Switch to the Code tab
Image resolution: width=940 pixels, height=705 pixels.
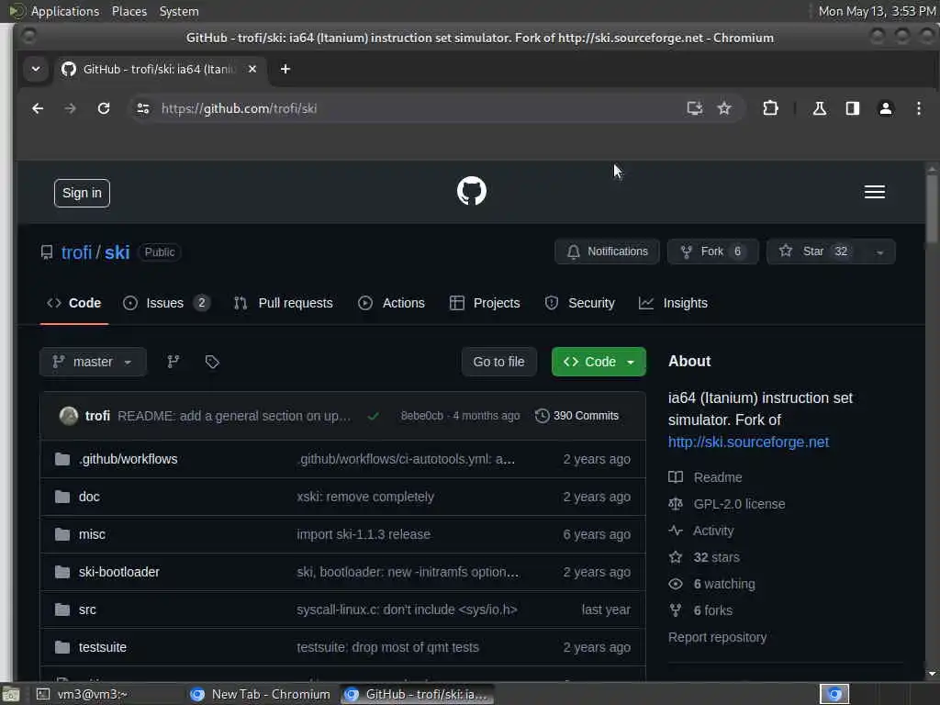(x=74, y=303)
